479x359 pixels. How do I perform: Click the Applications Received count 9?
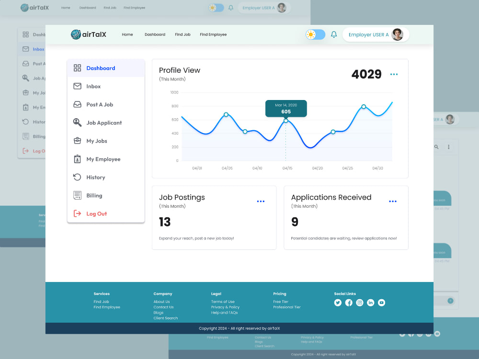(x=295, y=222)
